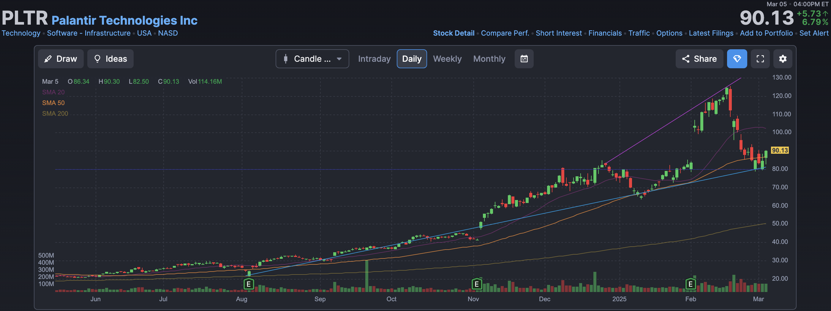
Task: Click the February earnings E marker
Action: (690, 284)
